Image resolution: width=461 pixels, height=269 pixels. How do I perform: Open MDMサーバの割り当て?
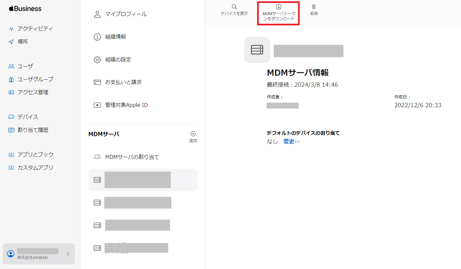click(x=132, y=157)
